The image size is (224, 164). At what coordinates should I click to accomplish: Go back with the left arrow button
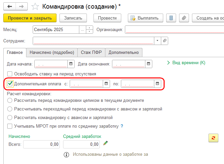(10, 7)
